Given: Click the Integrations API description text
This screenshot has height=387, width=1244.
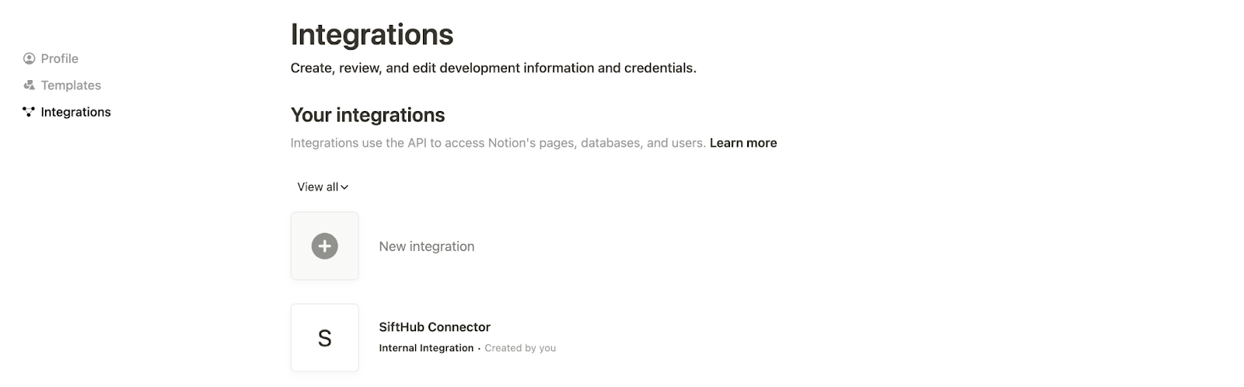Looking at the screenshot, I should pos(498,143).
